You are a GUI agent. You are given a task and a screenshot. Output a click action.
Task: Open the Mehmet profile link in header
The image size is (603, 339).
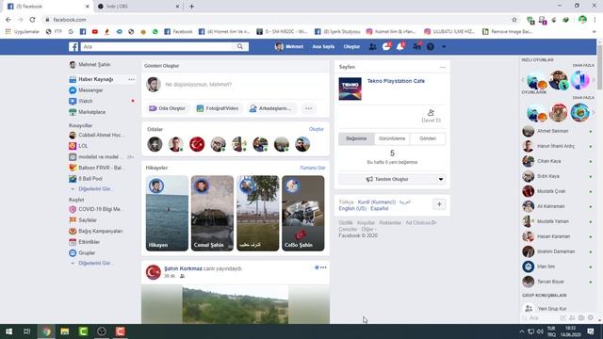tap(289, 46)
